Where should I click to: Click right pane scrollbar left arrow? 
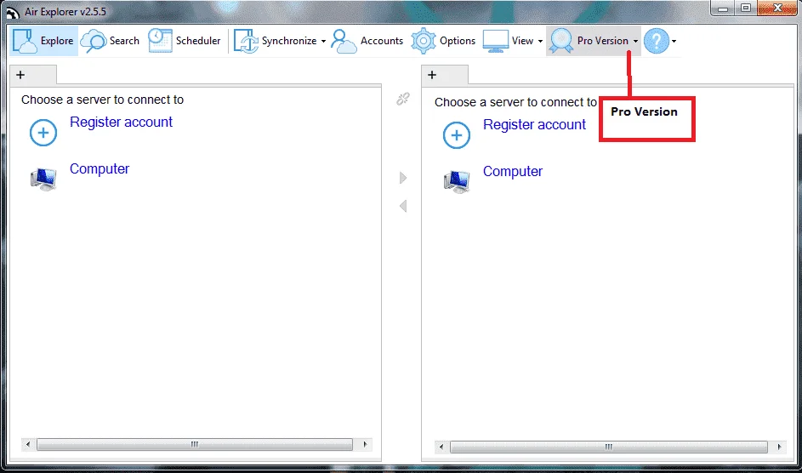click(x=441, y=447)
